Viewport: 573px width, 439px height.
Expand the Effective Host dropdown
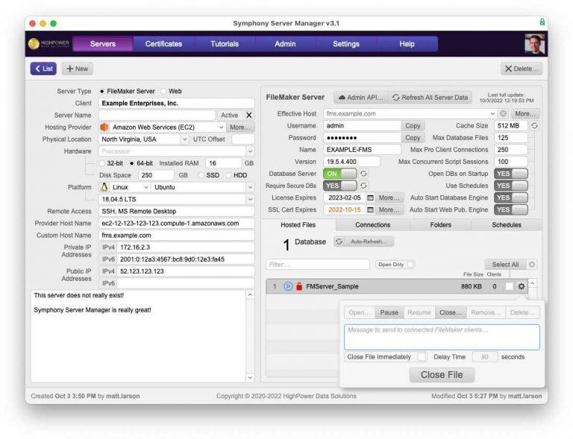[x=492, y=114]
